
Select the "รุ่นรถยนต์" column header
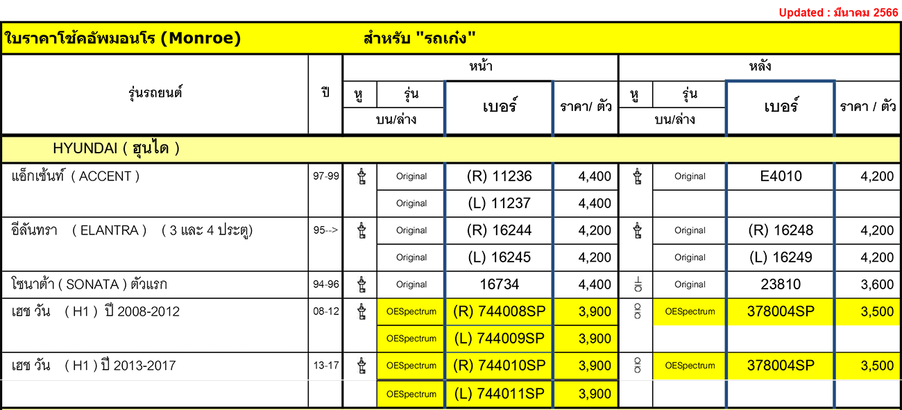(155, 93)
